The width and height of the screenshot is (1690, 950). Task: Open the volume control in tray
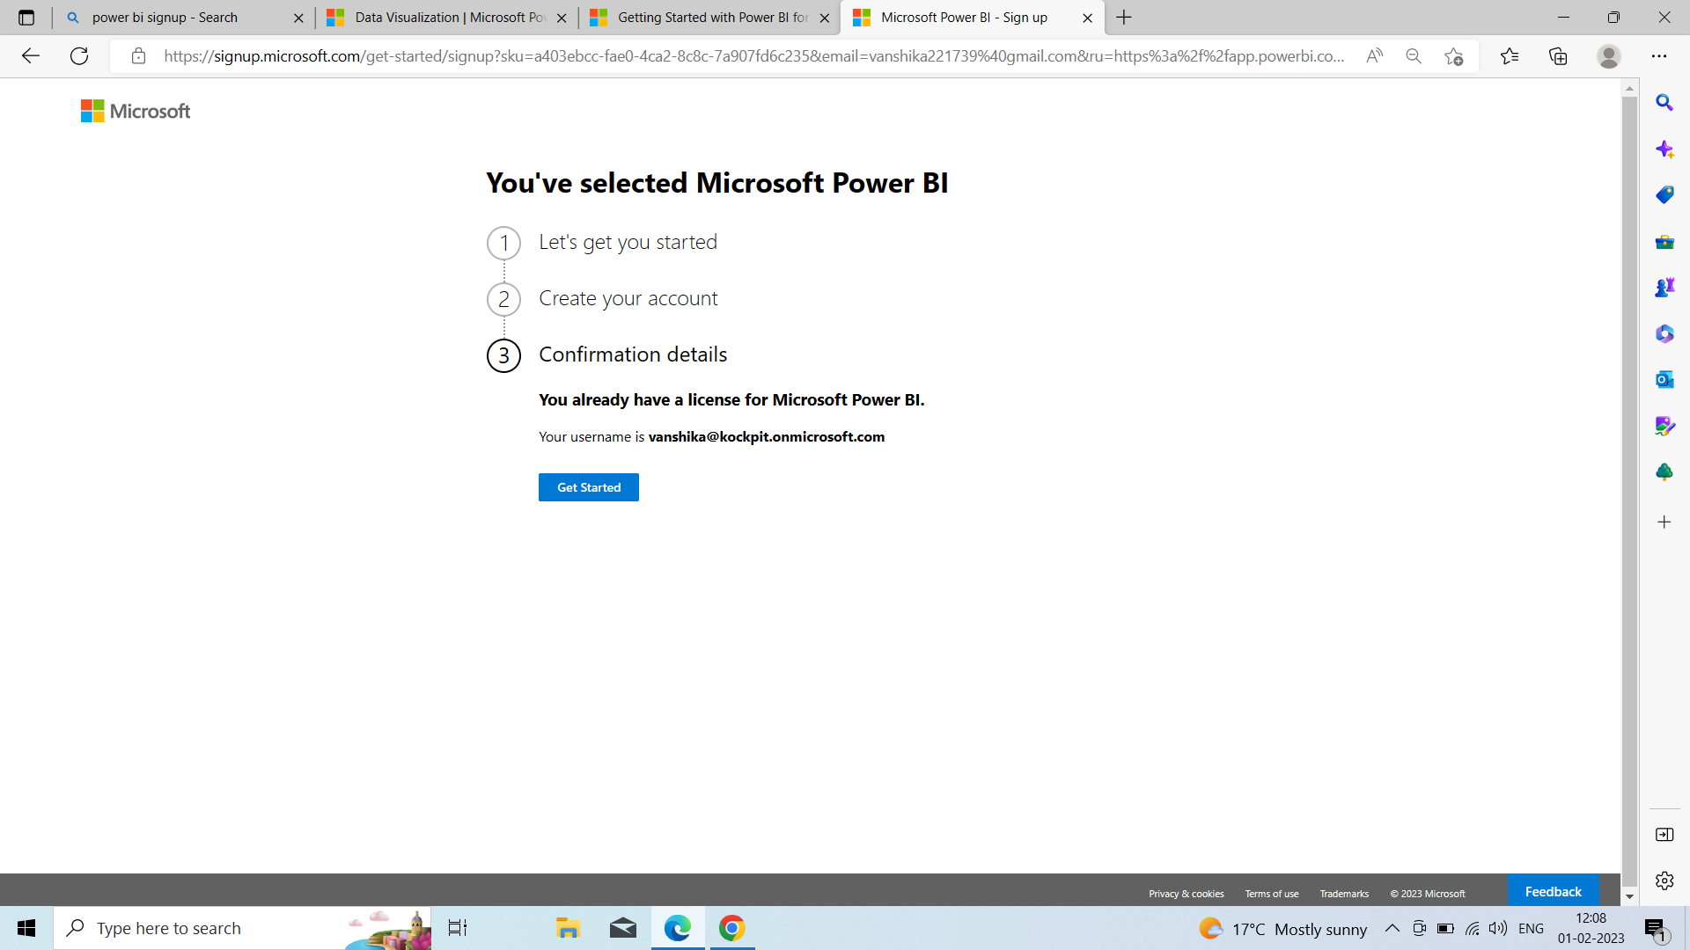click(1498, 928)
